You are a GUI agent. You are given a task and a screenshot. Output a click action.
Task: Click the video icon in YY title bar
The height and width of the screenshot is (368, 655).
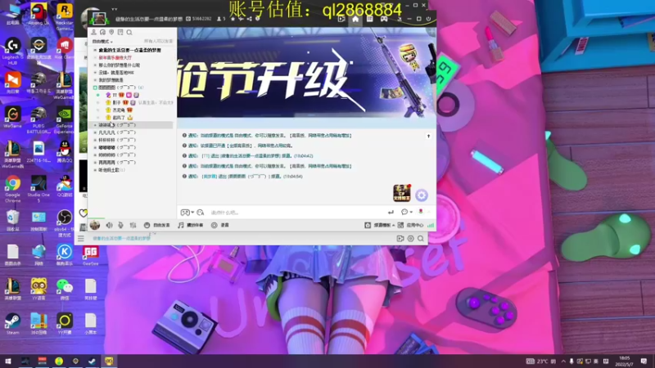(x=341, y=19)
